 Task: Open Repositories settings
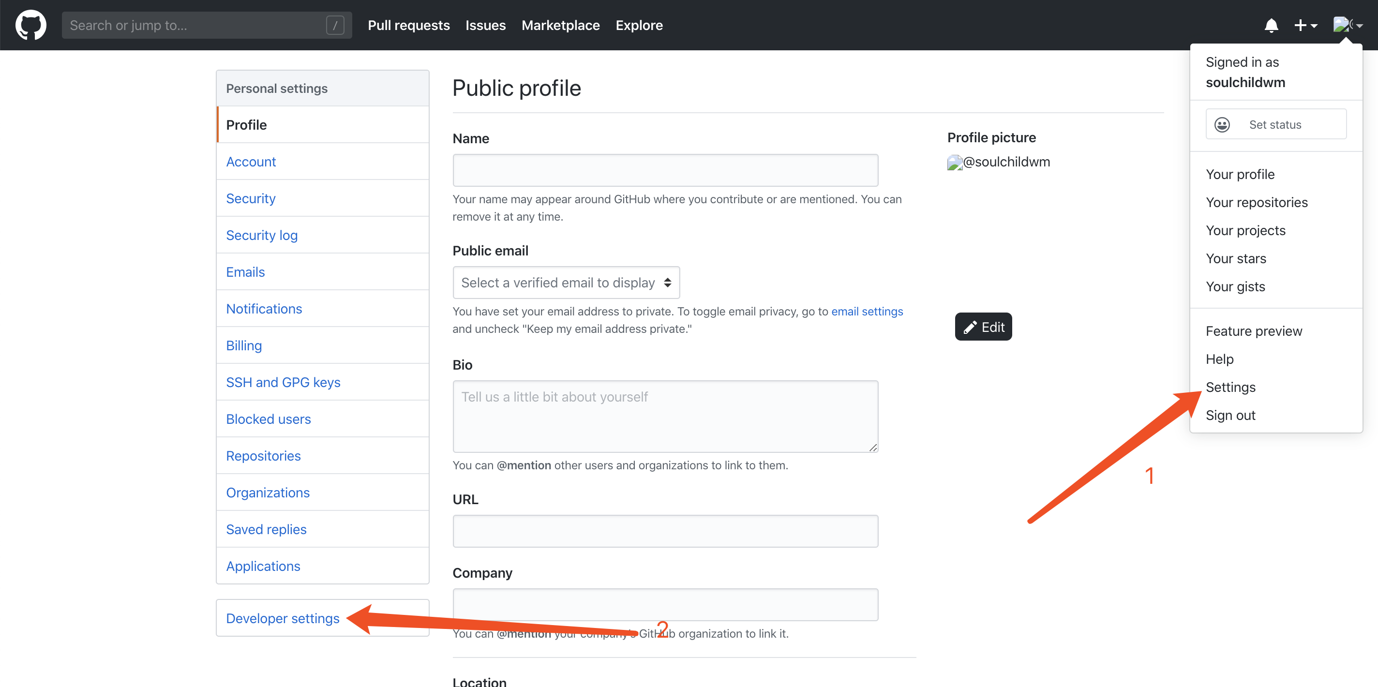pyautogui.click(x=323, y=456)
